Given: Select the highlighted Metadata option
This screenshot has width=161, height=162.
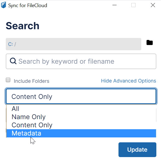Looking at the screenshot, I should click(x=81, y=133).
